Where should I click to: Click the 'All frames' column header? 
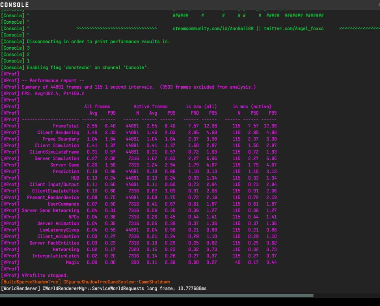(x=97, y=107)
